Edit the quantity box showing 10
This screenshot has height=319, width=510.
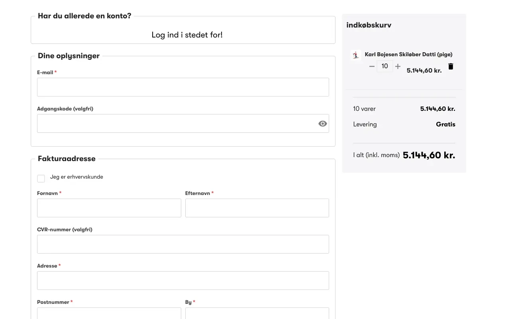[384, 66]
